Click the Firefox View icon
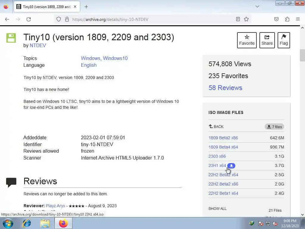The image size is (305, 229). pyautogui.click(x=6, y=7)
